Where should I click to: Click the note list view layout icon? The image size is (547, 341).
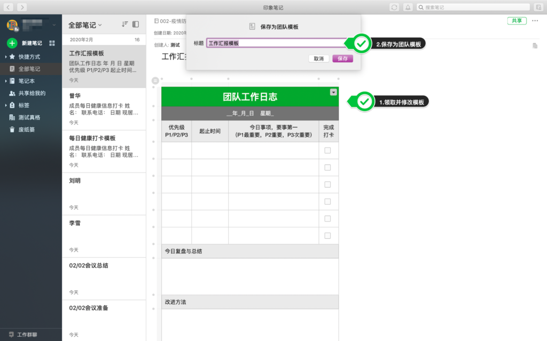coord(136,25)
